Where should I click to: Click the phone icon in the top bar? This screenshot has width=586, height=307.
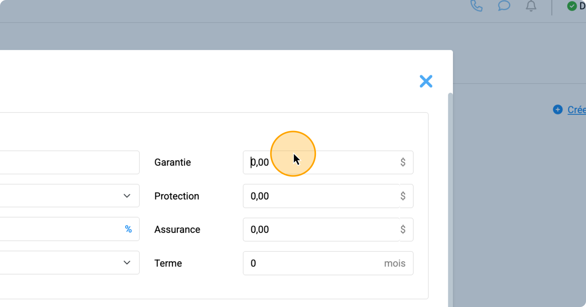476,6
